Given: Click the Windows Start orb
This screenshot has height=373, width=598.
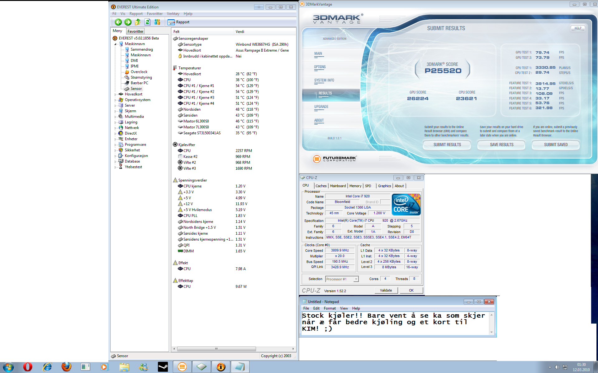Looking at the screenshot, I should tap(8, 367).
